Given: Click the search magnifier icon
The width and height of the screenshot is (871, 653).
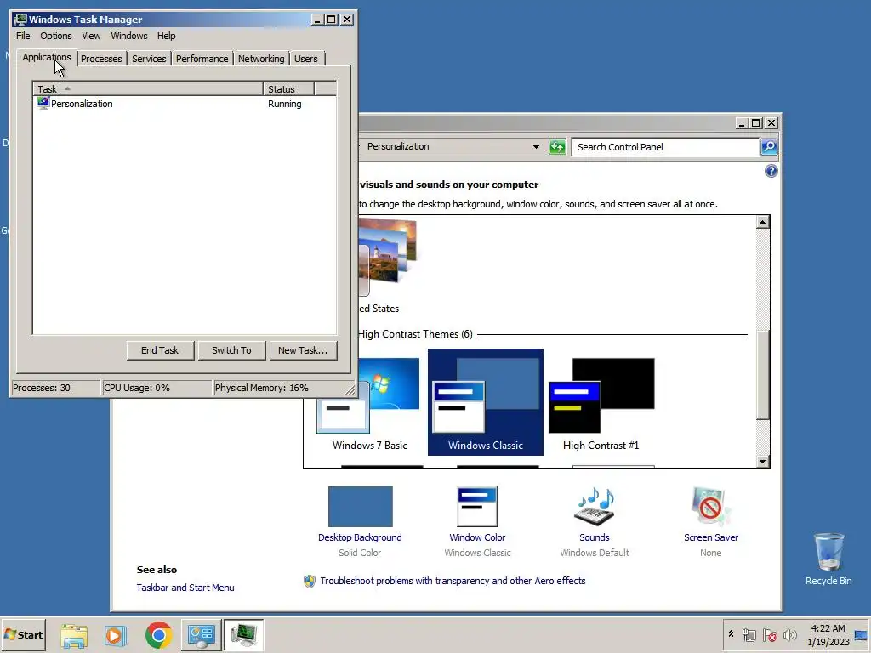Looking at the screenshot, I should coord(769,147).
